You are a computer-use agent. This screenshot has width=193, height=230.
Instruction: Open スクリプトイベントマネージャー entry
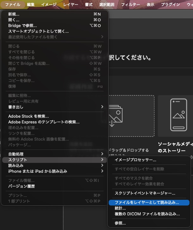pyautogui.click(x=145, y=193)
